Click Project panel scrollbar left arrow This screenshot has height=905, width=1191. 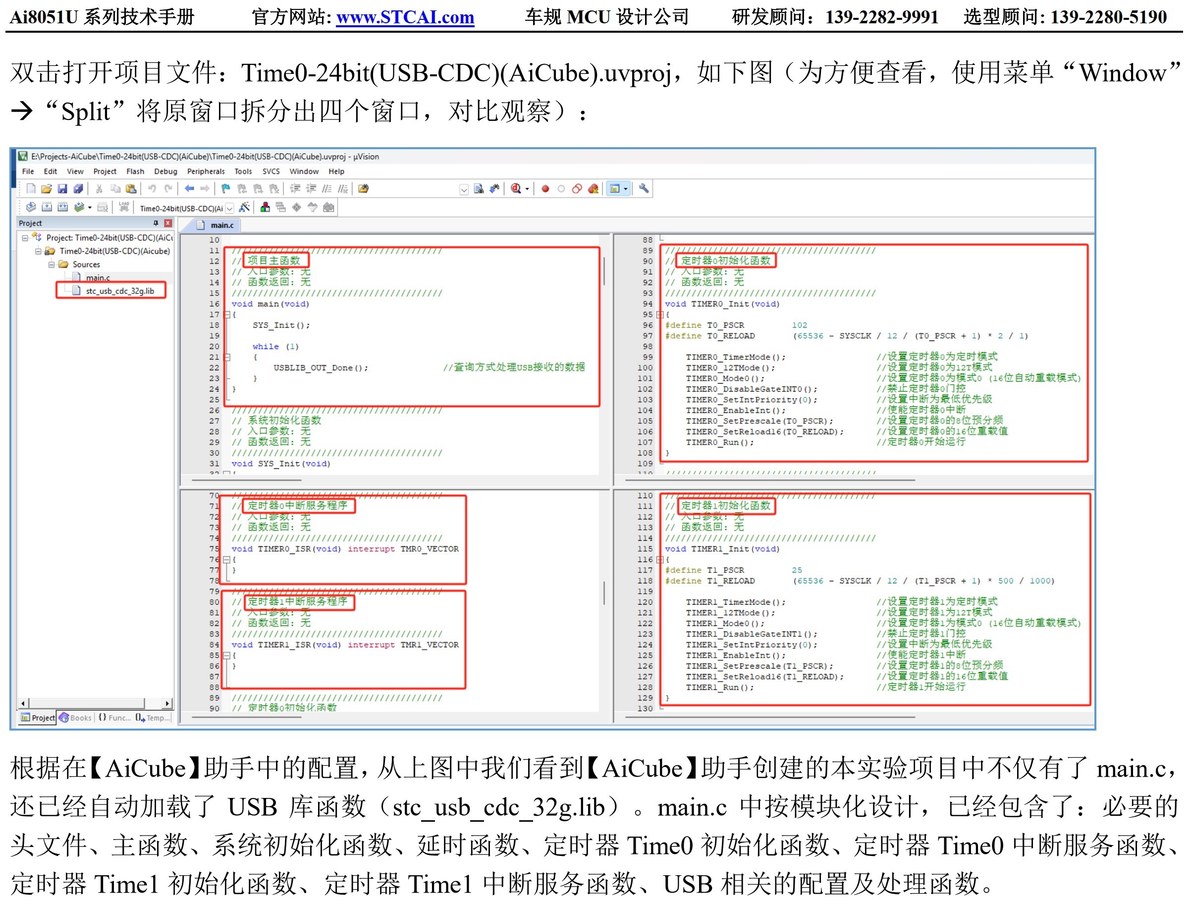click(x=23, y=703)
